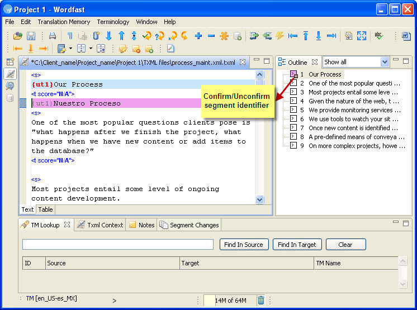Toggle confirm box for segment 7 outline item
This screenshot has height=310, width=417.
click(293, 127)
